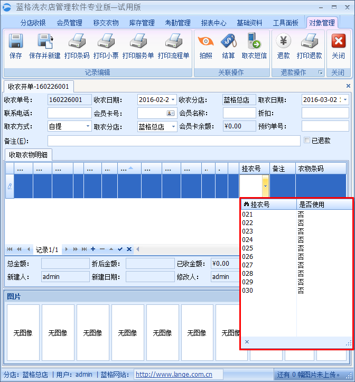Open 考勤管理 menu tab
355x382 pixels.
coord(177,23)
